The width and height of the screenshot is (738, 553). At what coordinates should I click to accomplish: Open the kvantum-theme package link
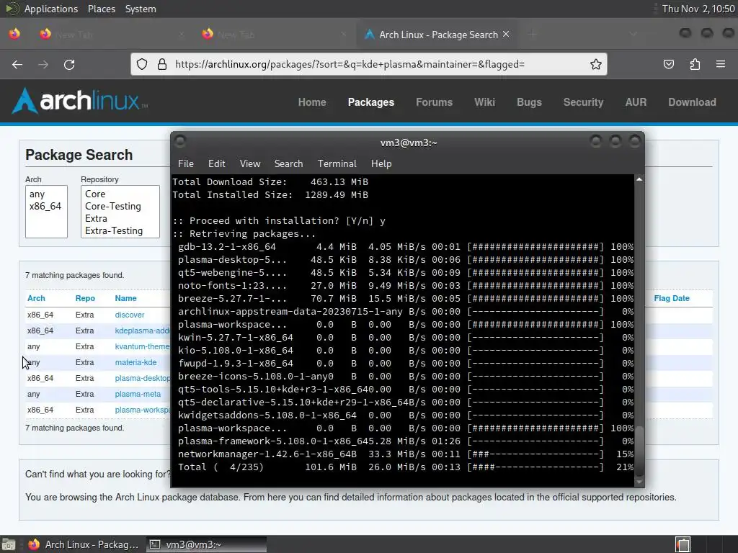coord(142,346)
